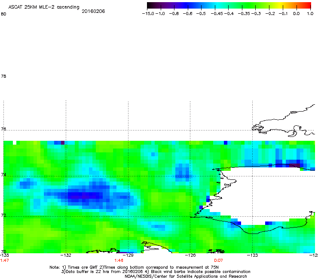Click the 'ASCAT 25KM MLE-2 ascending' title
The image size is (318, 279).
pyautogui.click(x=44, y=7)
